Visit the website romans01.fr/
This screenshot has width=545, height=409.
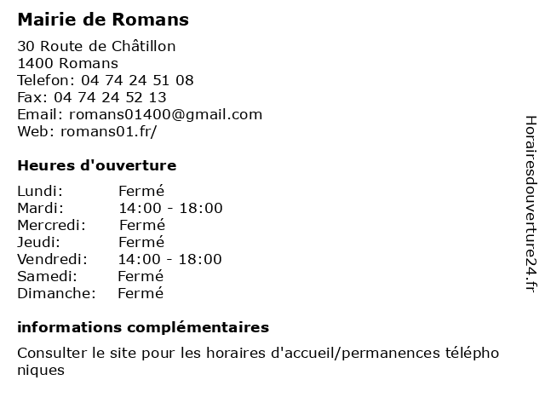(109, 131)
